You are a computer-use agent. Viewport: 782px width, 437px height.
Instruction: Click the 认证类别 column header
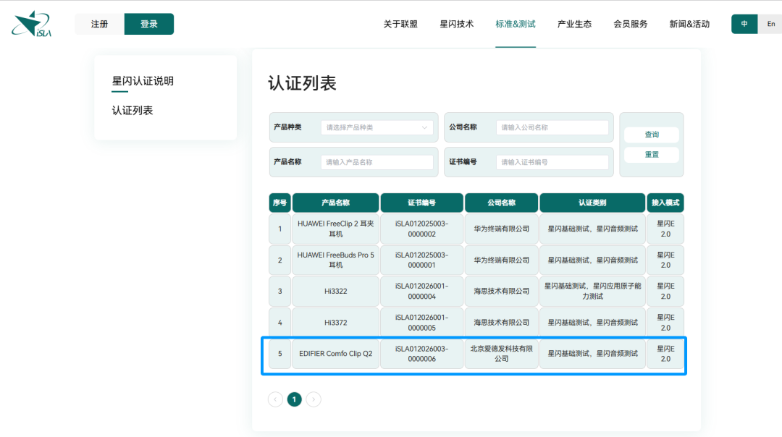[592, 203]
